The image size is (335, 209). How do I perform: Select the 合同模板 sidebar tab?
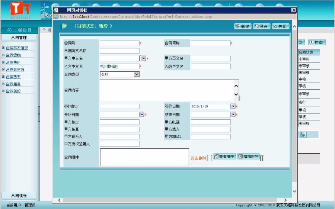click(x=19, y=196)
